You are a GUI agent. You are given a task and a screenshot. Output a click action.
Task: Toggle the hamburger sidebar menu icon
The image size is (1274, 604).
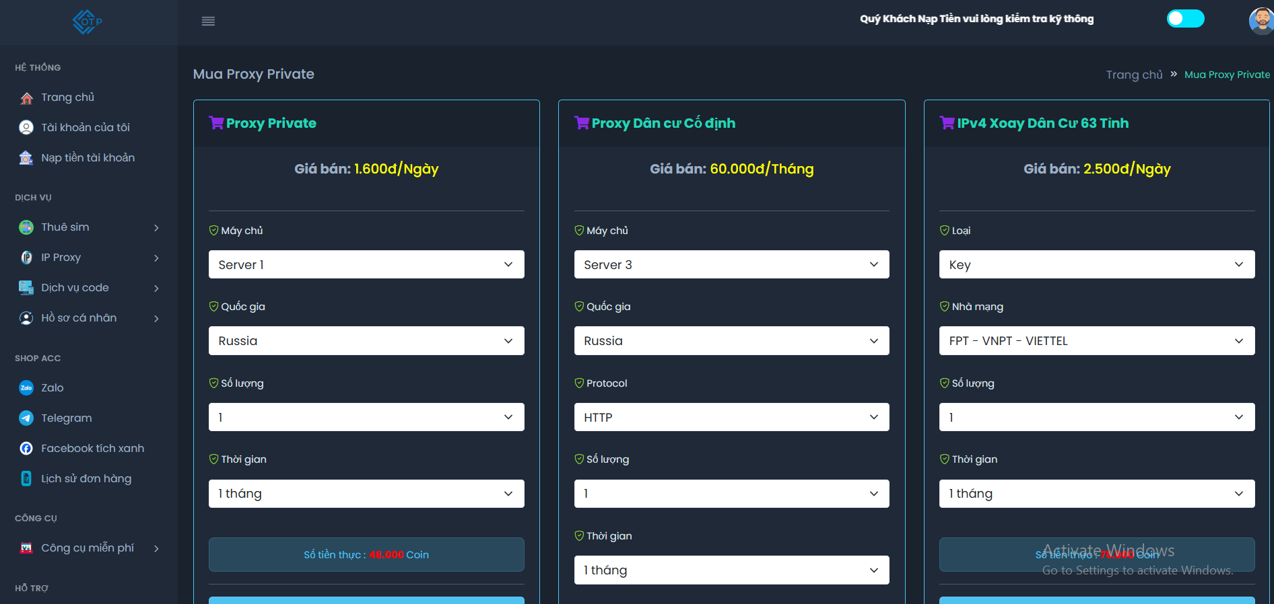[208, 22]
